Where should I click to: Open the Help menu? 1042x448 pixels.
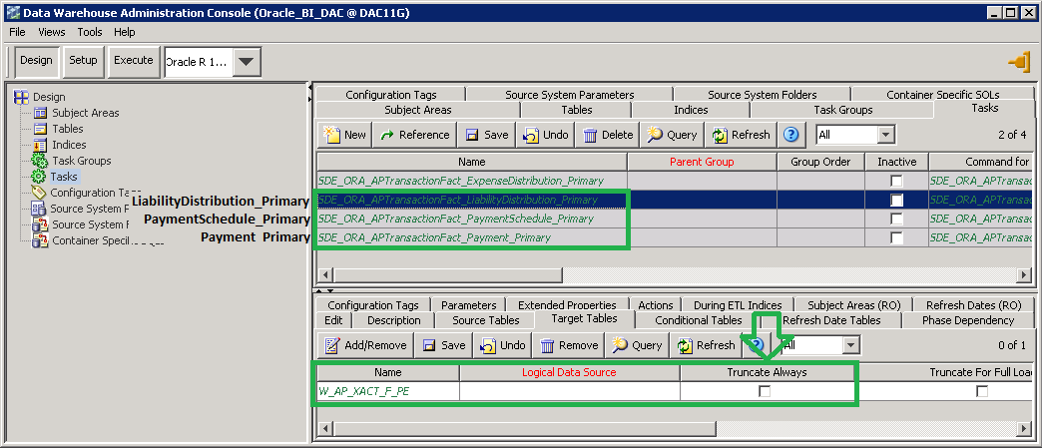(125, 32)
